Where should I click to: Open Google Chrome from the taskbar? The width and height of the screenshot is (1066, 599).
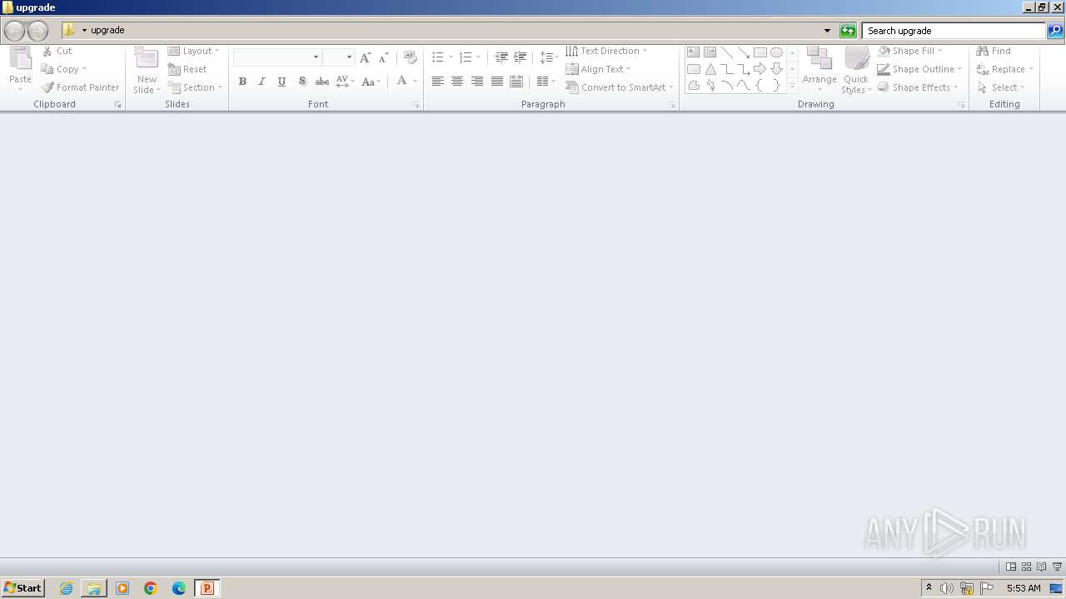(151, 588)
